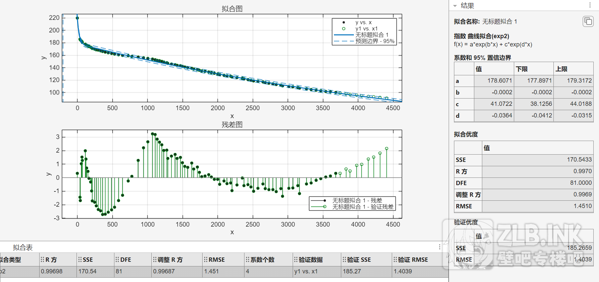Click the 上限 column header in coefficients table
The height and width of the screenshot is (282, 599).
point(561,69)
